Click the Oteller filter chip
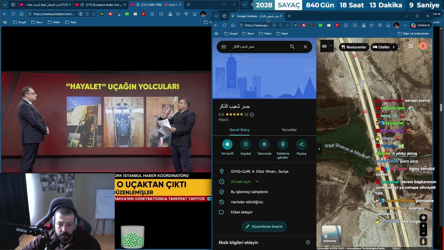Viewport: 444px width, 250px height. pos(381,47)
